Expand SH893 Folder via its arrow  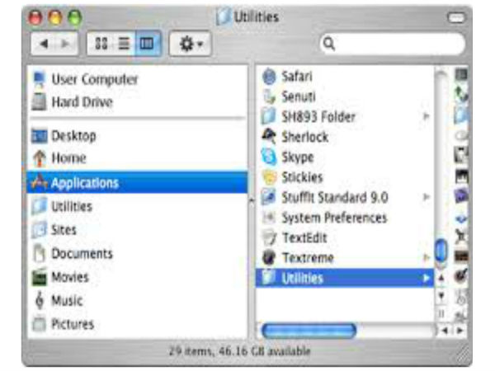pyautogui.click(x=427, y=116)
